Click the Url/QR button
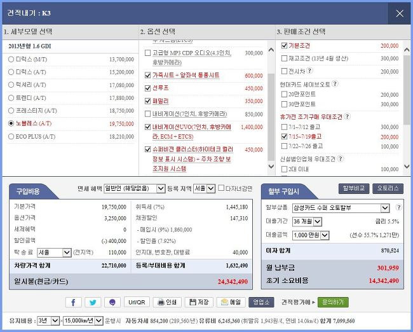Image resolution: width=413 pixels, height=332 pixels. point(137,302)
